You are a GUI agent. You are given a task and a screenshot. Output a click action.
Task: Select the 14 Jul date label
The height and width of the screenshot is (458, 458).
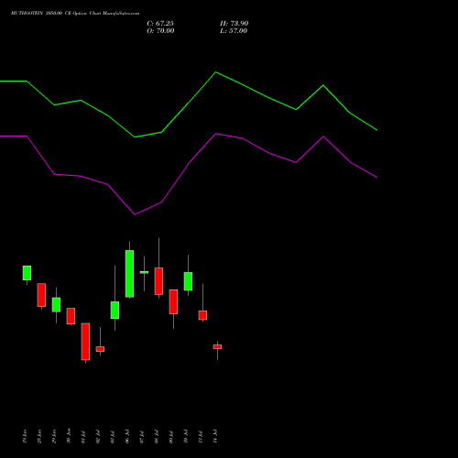click(215, 436)
